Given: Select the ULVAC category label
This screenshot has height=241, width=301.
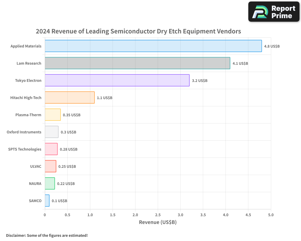Looking at the screenshot, I should [x=36, y=166].
